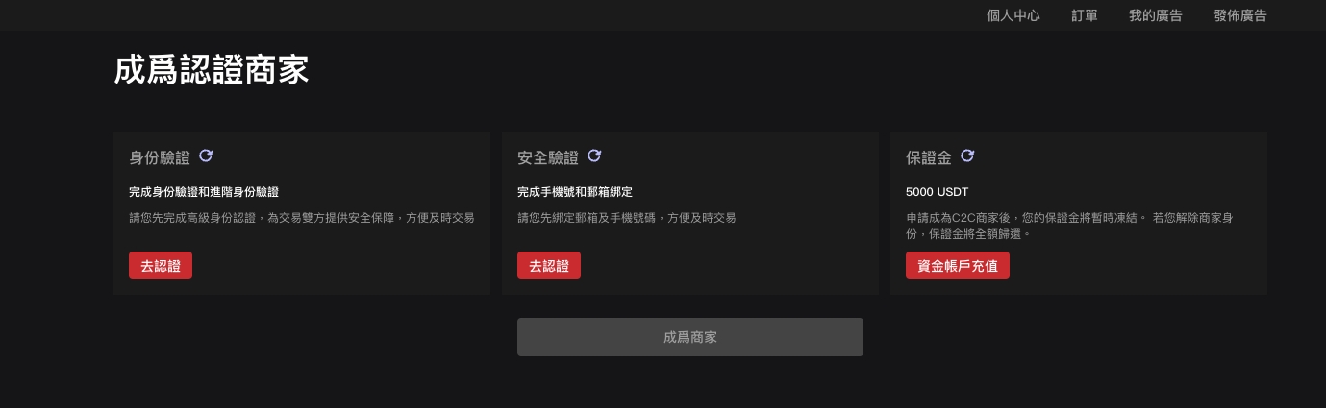Viewport: 1326px width, 408px height.
Task: Click 去認證 under 身份驗證 card
Action: [x=161, y=266]
